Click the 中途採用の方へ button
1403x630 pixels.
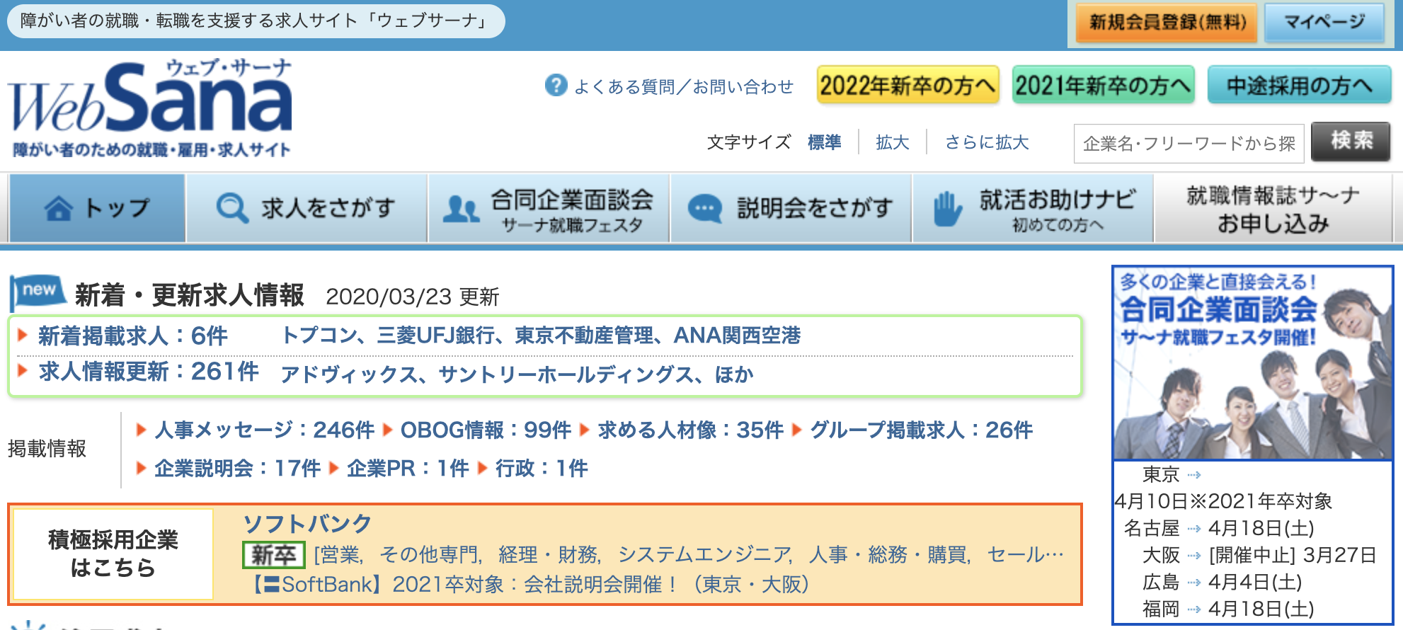coord(1299,85)
